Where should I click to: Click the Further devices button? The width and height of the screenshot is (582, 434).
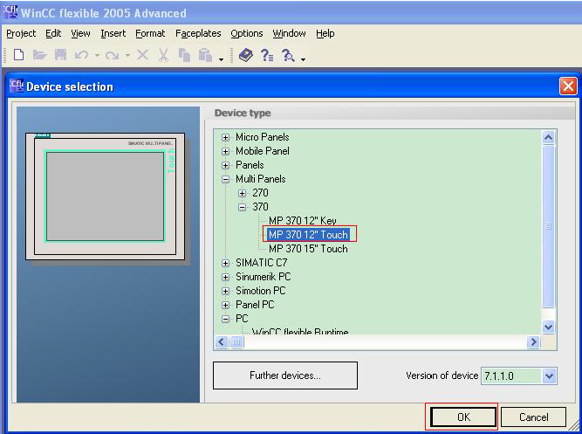(x=285, y=375)
